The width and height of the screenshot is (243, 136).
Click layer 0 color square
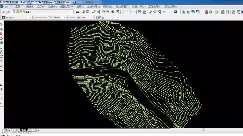coord(28,12)
